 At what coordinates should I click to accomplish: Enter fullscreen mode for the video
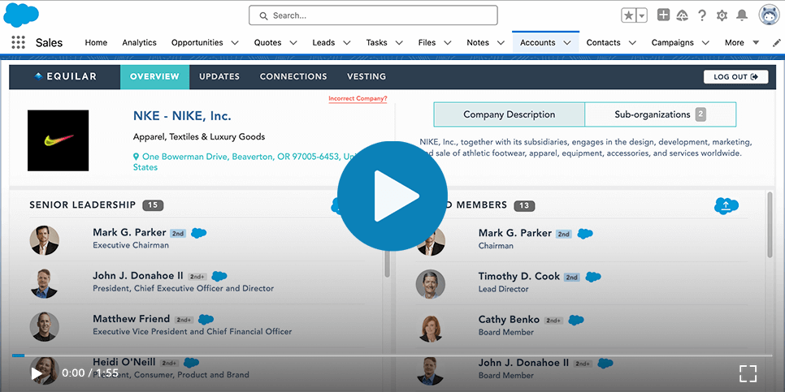click(x=748, y=373)
